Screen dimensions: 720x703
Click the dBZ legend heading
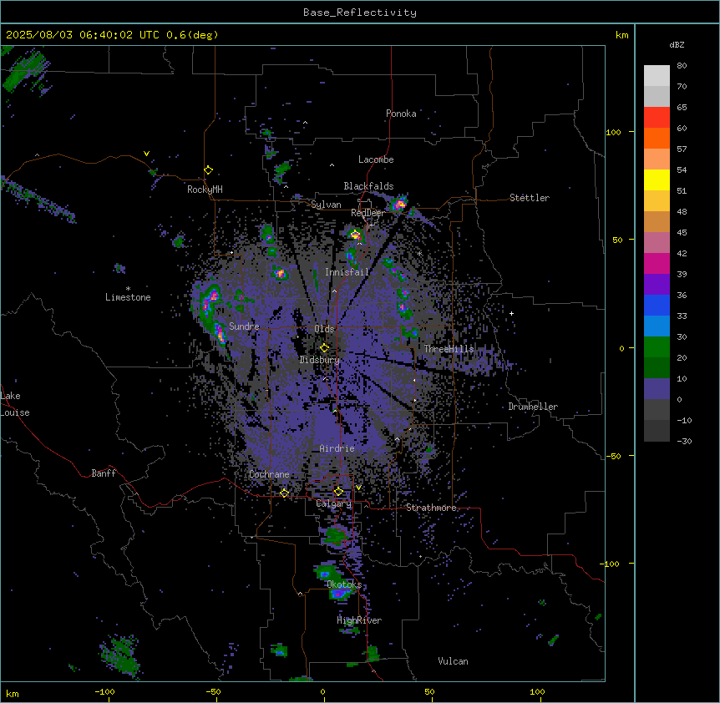click(677, 44)
